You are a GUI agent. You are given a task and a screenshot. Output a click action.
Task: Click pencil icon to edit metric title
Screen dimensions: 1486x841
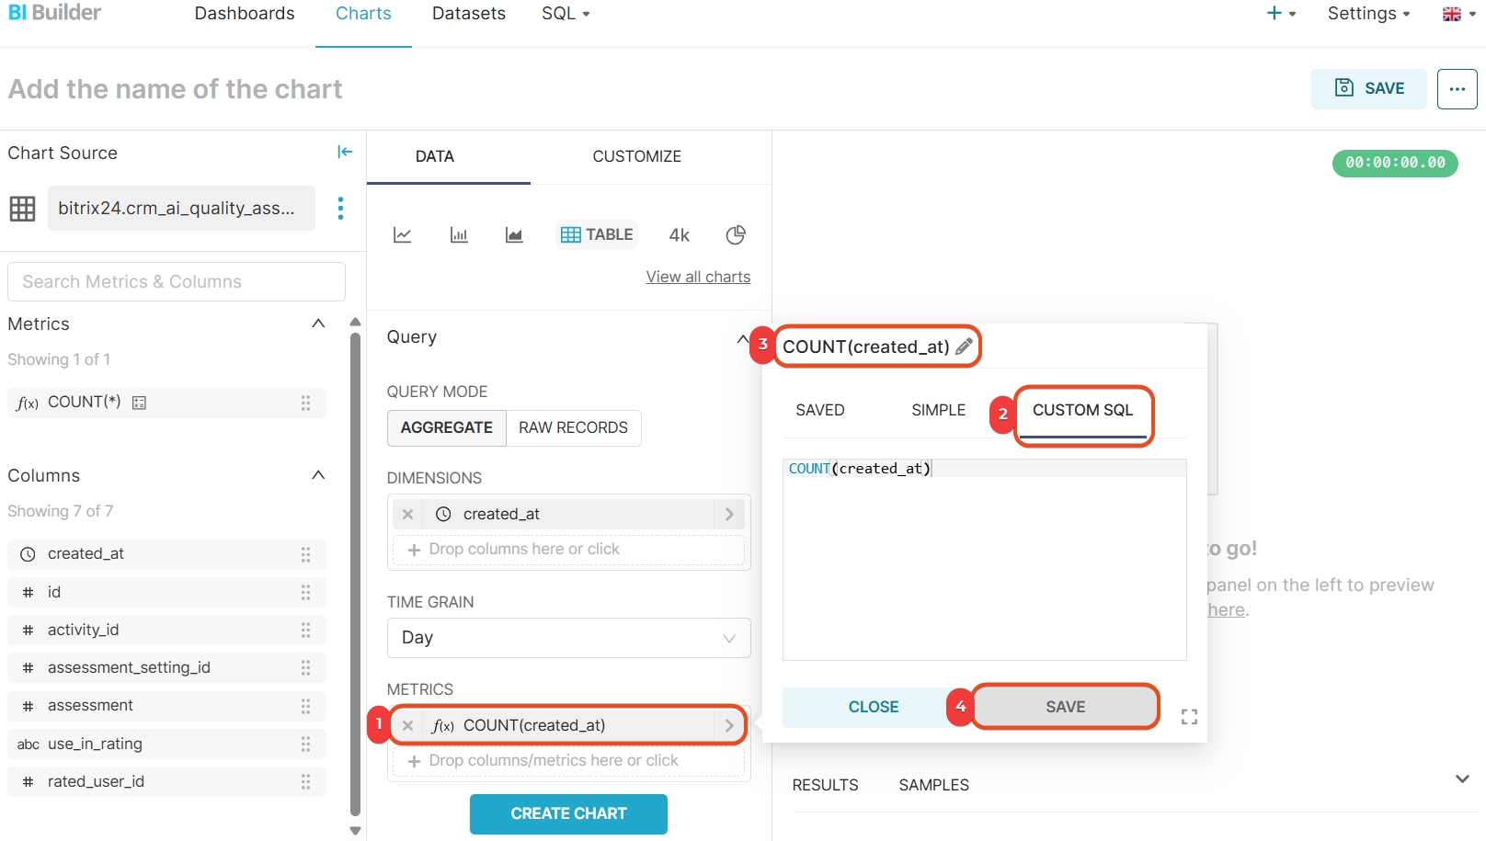click(964, 347)
